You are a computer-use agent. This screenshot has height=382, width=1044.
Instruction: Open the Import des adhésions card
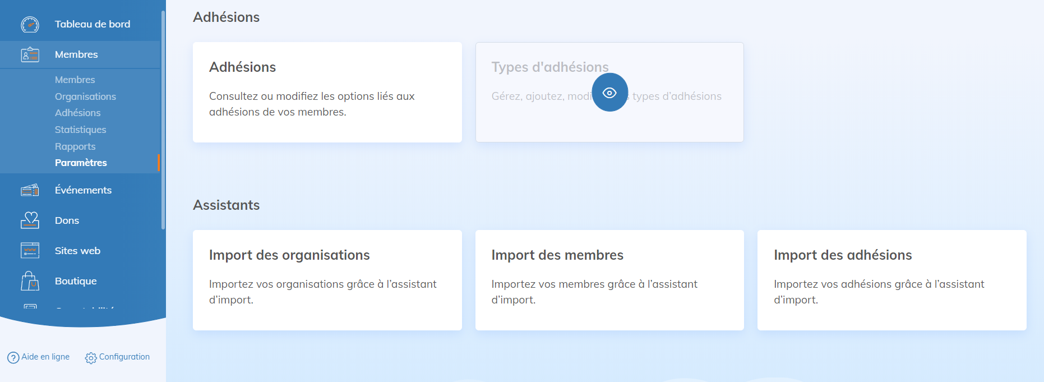tap(891, 280)
